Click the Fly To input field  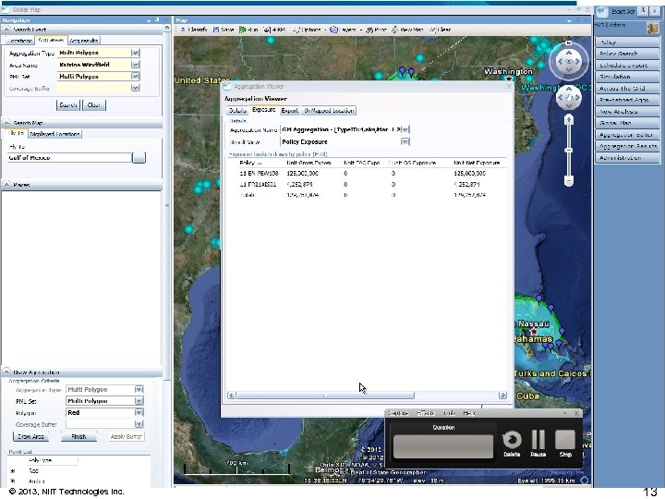point(68,158)
